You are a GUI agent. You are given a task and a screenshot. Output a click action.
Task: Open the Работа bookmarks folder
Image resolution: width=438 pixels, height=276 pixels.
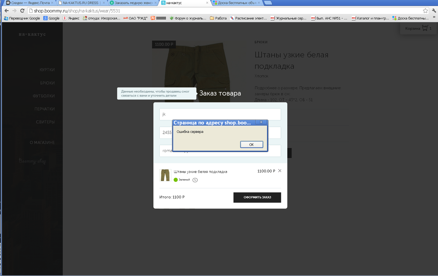(218, 18)
